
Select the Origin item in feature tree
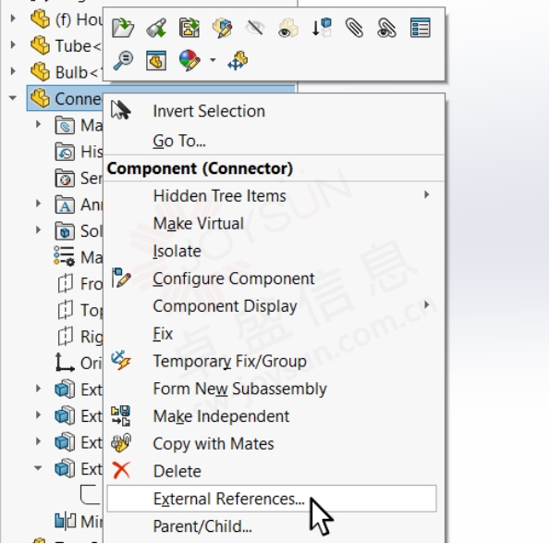79,362
